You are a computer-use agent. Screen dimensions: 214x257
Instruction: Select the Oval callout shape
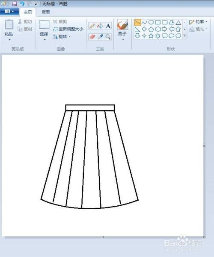tap(172, 36)
